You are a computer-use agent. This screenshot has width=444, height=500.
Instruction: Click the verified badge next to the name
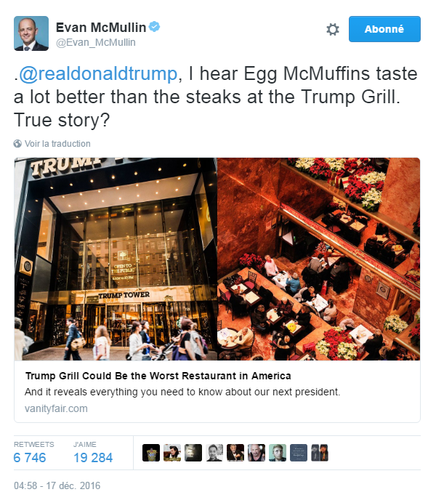click(155, 28)
